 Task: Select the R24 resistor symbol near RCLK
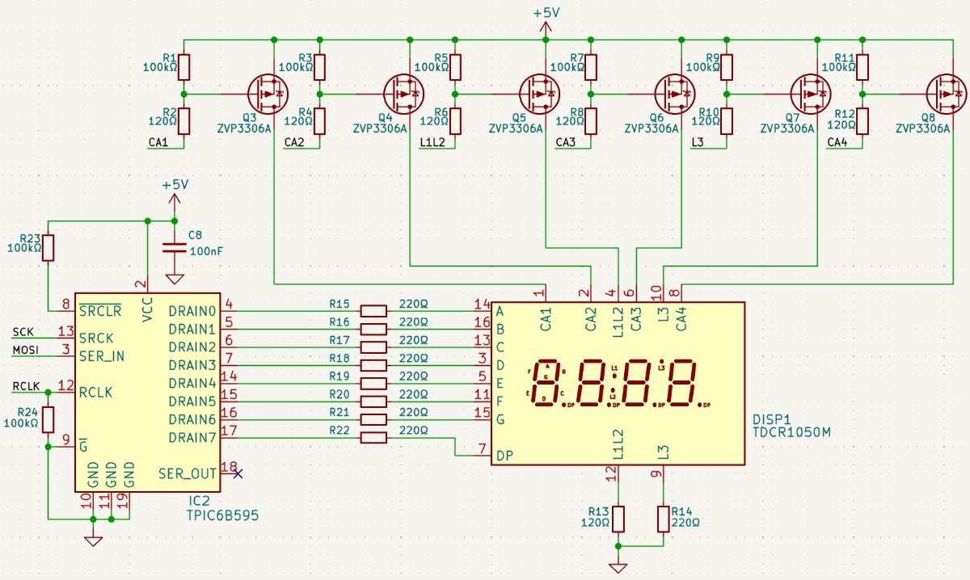pyautogui.click(x=48, y=419)
